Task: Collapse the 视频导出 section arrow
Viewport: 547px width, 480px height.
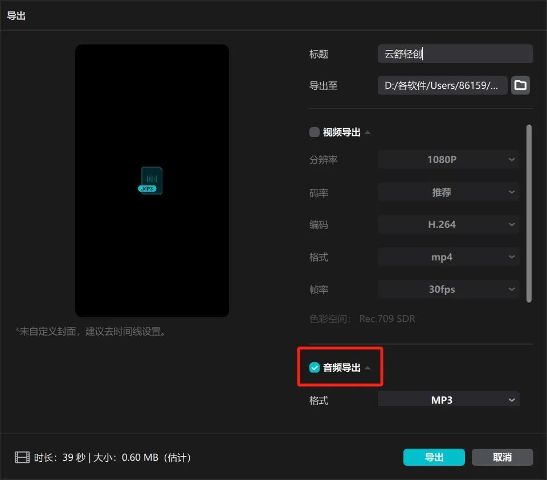Action: click(368, 133)
